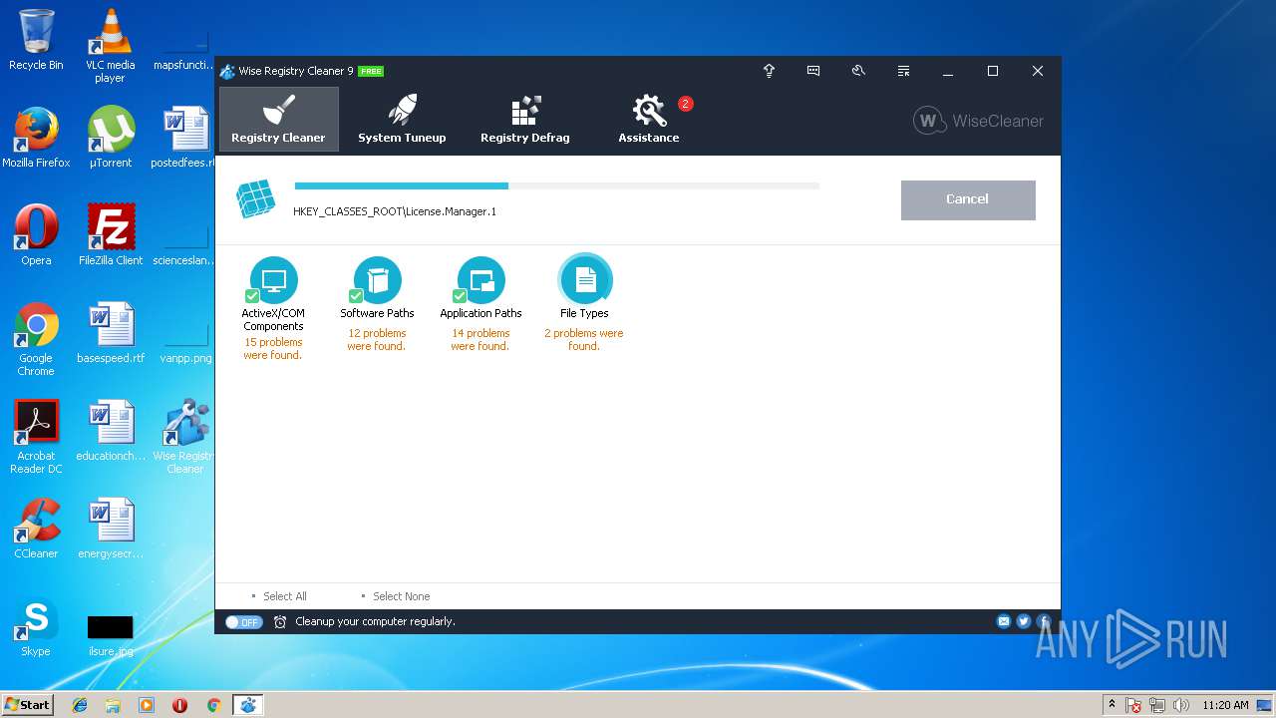
Task: Open the title bar menu list icon
Action: point(903,71)
